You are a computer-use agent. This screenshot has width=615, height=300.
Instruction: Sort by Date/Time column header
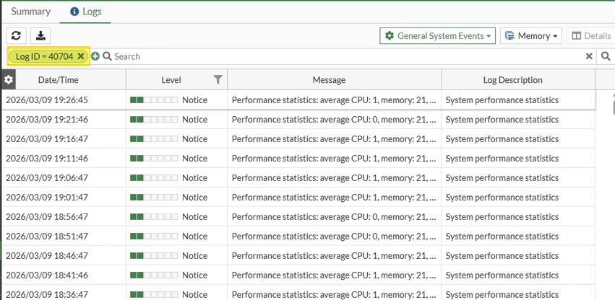58,80
